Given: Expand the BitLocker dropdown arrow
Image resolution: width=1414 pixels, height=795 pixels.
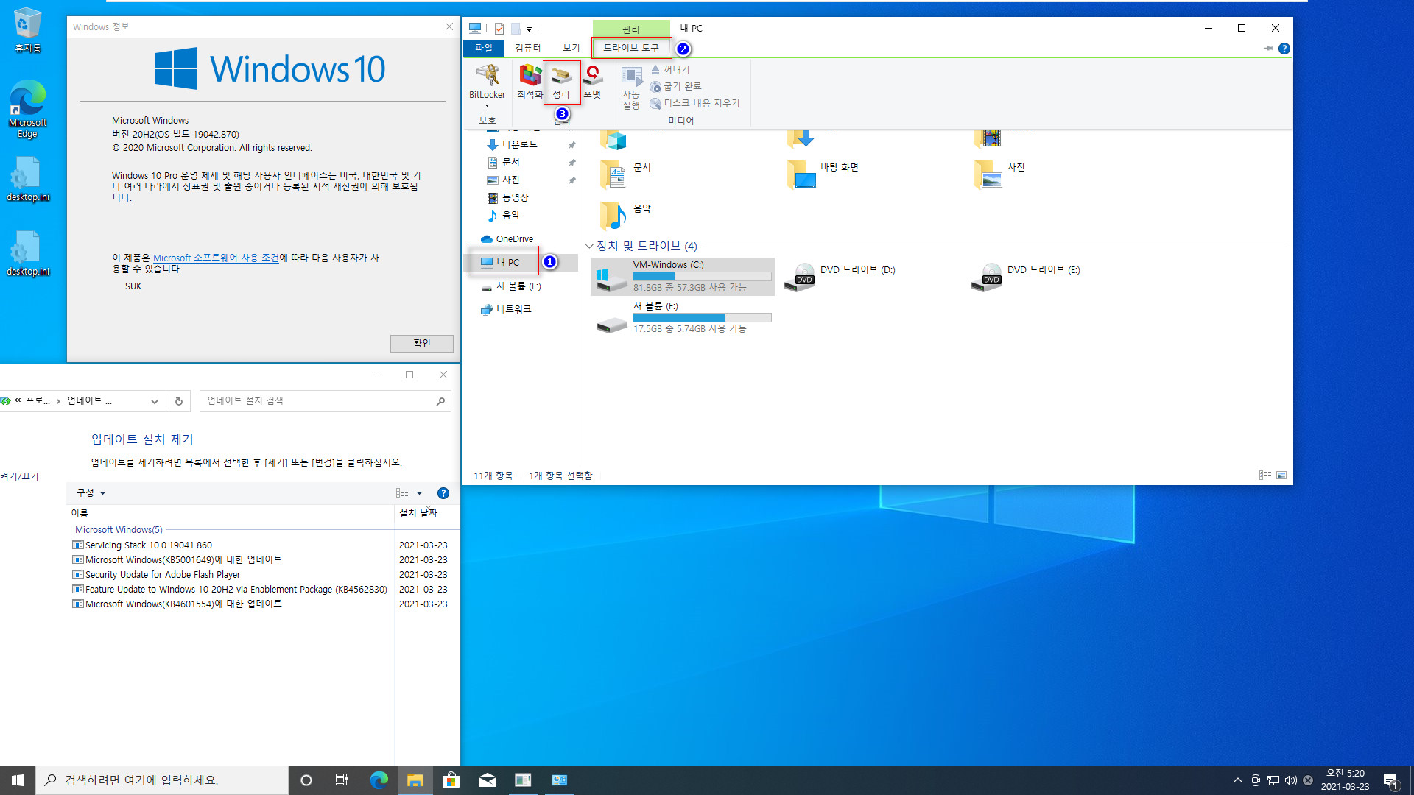Looking at the screenshot, I should 487,105.
